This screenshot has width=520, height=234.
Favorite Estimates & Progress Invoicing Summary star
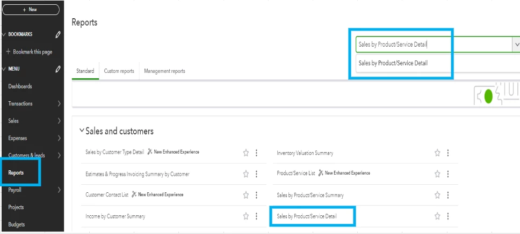[x=245, y=174]
